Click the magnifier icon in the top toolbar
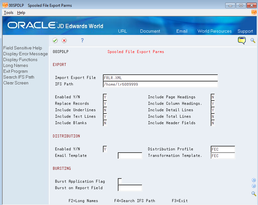This screenshot has height=205, width=258. [x=253, y=40]
